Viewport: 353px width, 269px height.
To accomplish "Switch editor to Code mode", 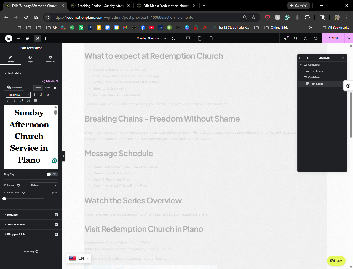I will (x=47, y=88).
